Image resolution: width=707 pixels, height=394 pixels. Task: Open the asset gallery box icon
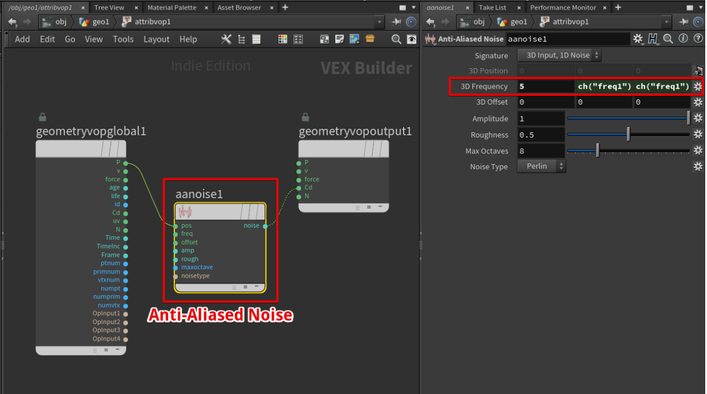369,39
